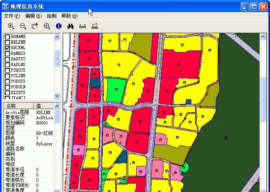Open the binoculars Find tool
The height and width of the screenshot is (192, 270).
coord(71,26)
